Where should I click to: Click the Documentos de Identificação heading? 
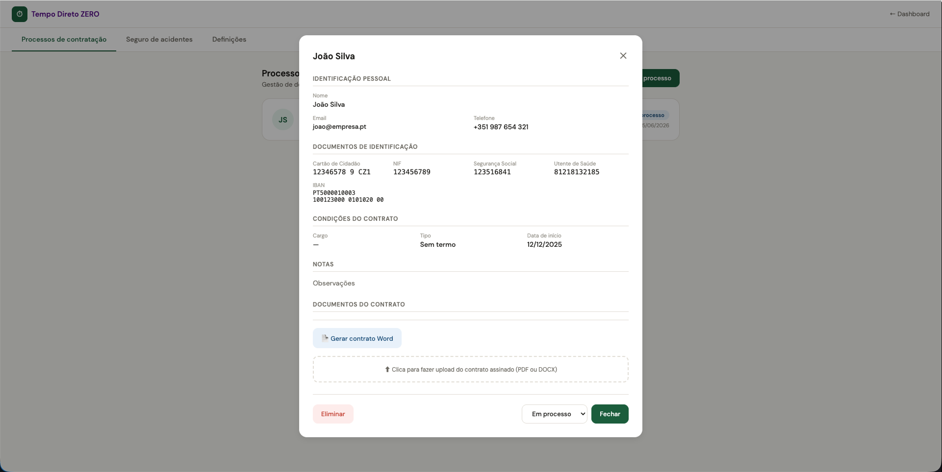click(x=365, y=147)
